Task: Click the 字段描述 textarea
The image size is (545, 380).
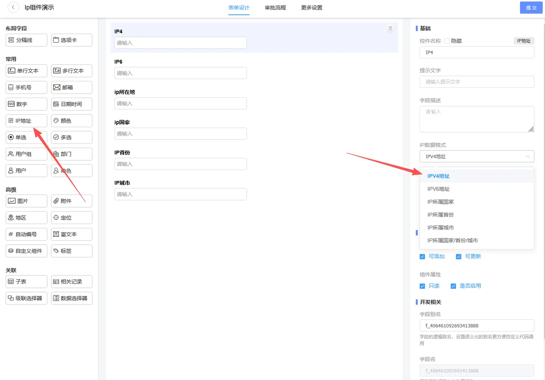Action: point(477,119)
